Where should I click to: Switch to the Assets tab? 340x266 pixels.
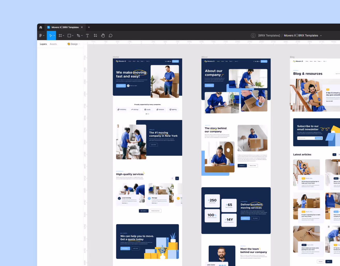pos(53,44)
